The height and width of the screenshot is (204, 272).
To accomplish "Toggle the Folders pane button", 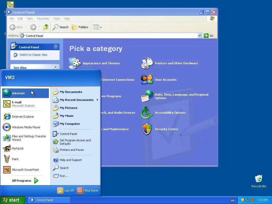I will point(80,27).
